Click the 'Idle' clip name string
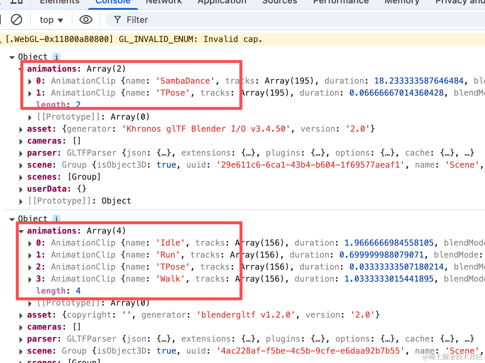 point(170,243)
